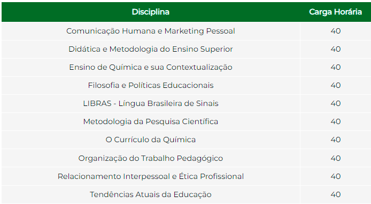Click the 40 value beside Filosofia e Políticas
The height and width of the screenshot is (204, 371).
[336, 85]
